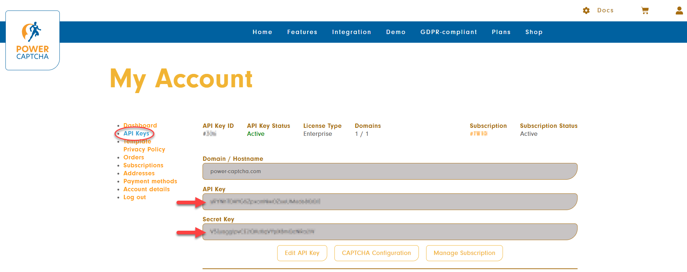Open the Plans menu item
The image size is (687, 272).
[501, 32]
